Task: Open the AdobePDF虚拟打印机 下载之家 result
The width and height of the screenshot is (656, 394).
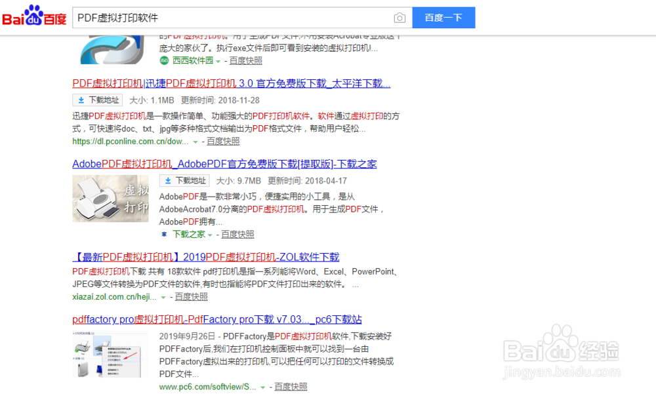Action: coord(224,164)
